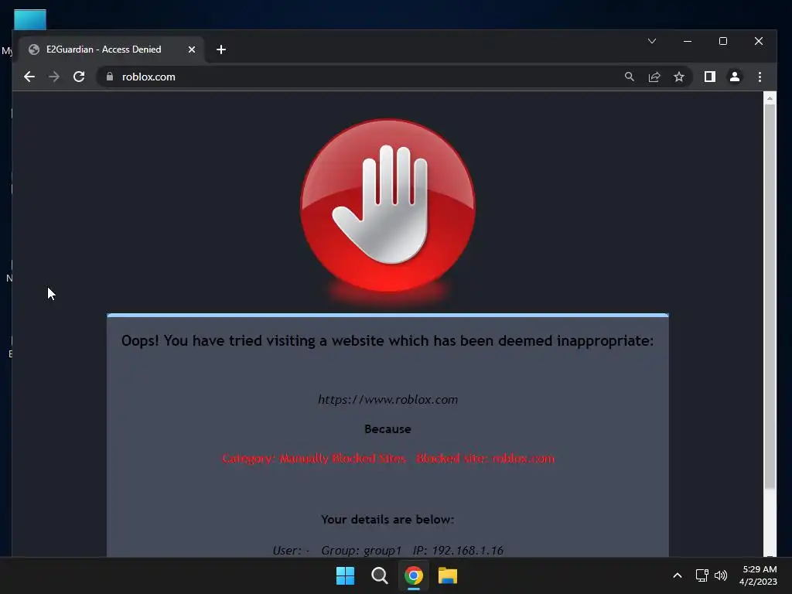The height and width of the screenshot is (594, 792).
Task: Open File Explorer from the taskbar
Action: pos(448,575)
